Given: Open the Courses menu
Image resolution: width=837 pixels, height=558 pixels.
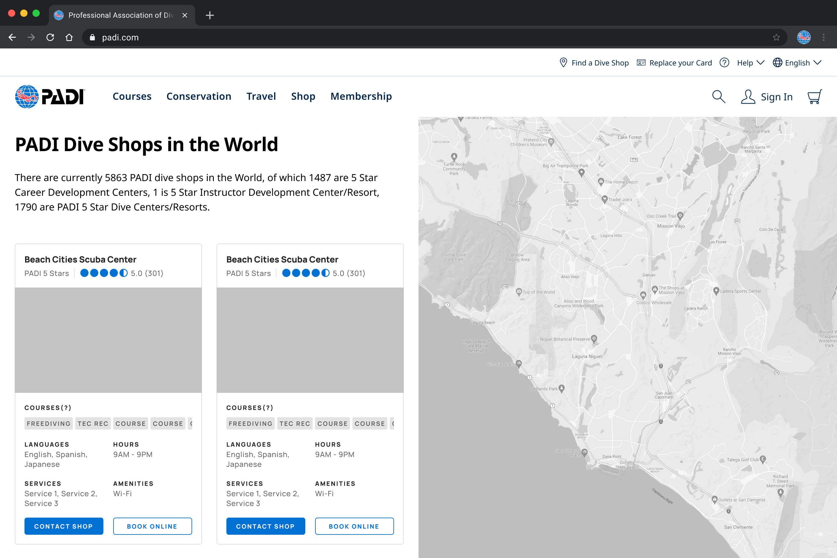Looking at the screenshot, I should (x=132, y=96).
